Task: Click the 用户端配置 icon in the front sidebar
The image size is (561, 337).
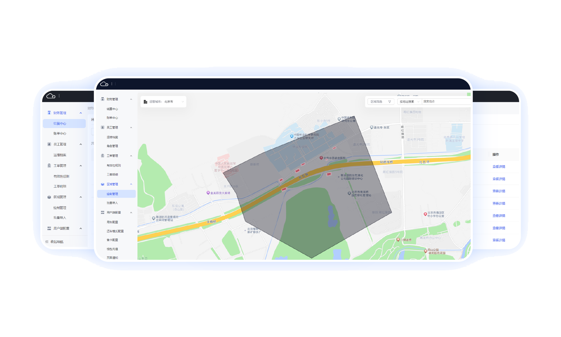Action: pos(103,212)
